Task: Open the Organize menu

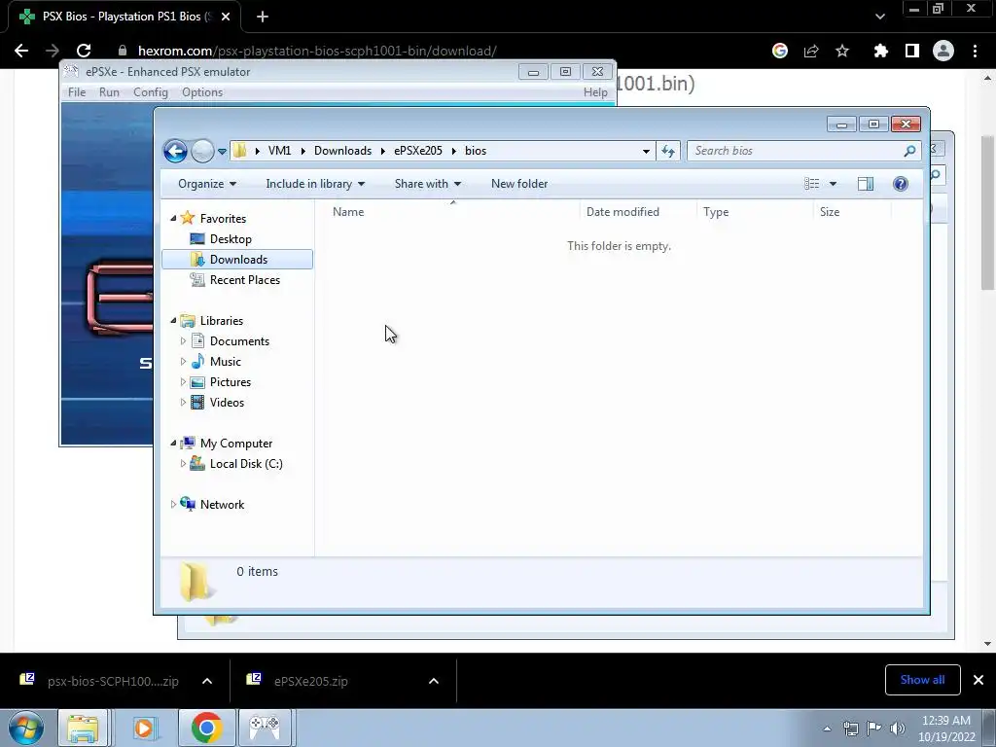Action: click(x=207, y=184)
